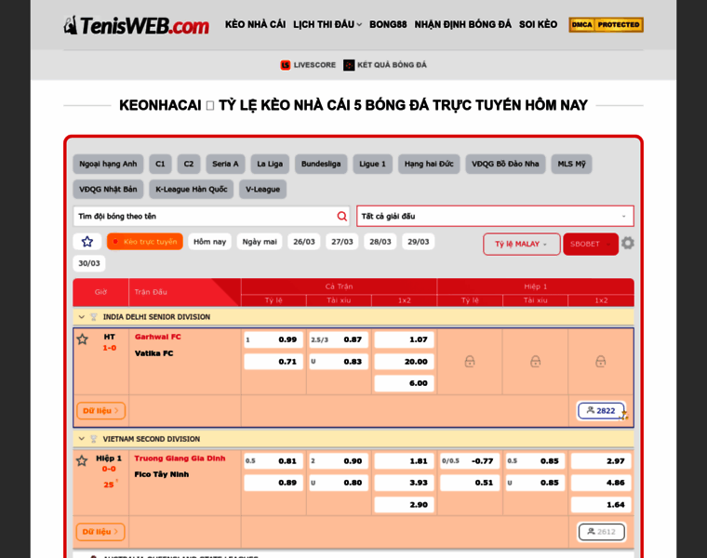Filter by La Liga league
Image resolution: width=707 pixels, height=558 pixels.
click(x=270, y=164)
